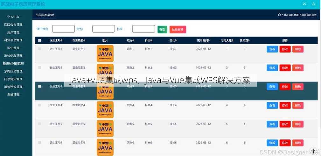Open 医院公告管理 in the sidebar

click(13, 25)
